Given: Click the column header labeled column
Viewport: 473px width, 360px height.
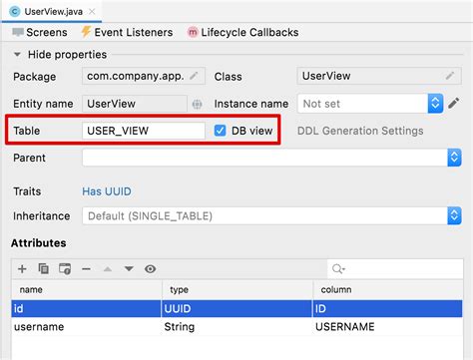Looking at the screenshot, I should click(388, 289).
